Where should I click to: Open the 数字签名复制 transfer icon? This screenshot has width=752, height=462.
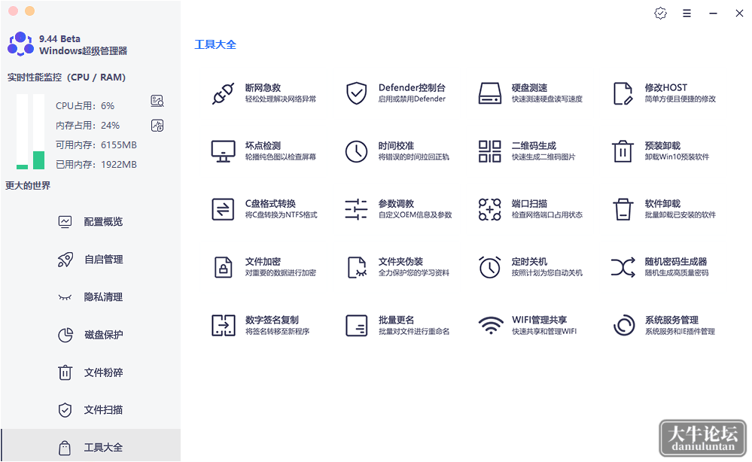(x=224, y=325)
